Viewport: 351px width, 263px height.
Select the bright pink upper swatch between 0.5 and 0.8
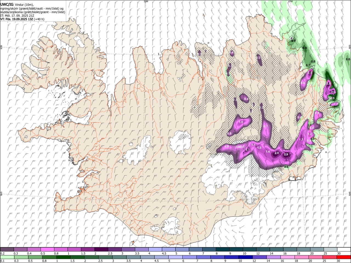coord(47,250)
